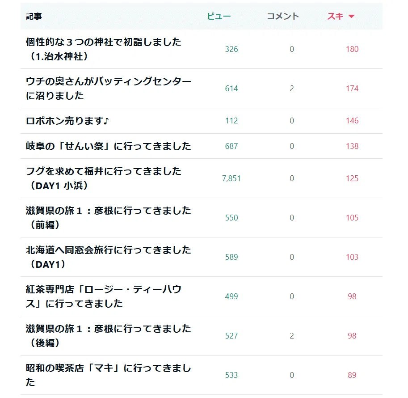Sort the table by ビュー column
The height and width of the screenshot is (398, 408).
(x=219, y=17)
